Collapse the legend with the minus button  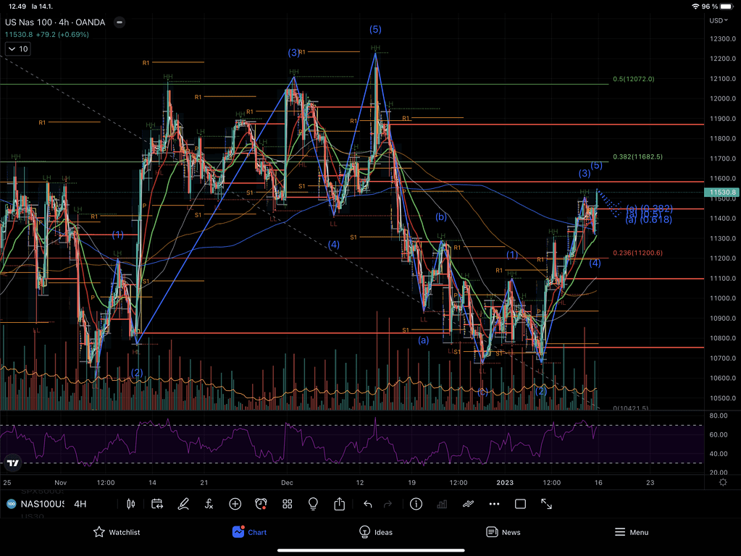(x=120, y=22)
